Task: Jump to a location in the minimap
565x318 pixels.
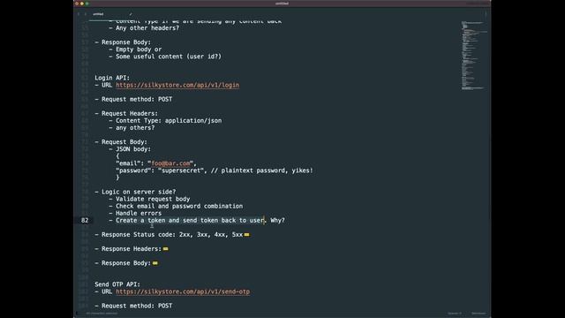Action: click(474, 56)
